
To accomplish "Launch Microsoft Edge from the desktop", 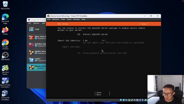I will click(x=5, y=19).
